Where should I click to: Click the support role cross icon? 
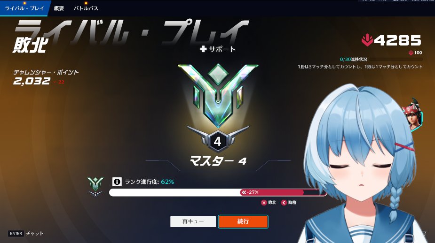(203, 49)
